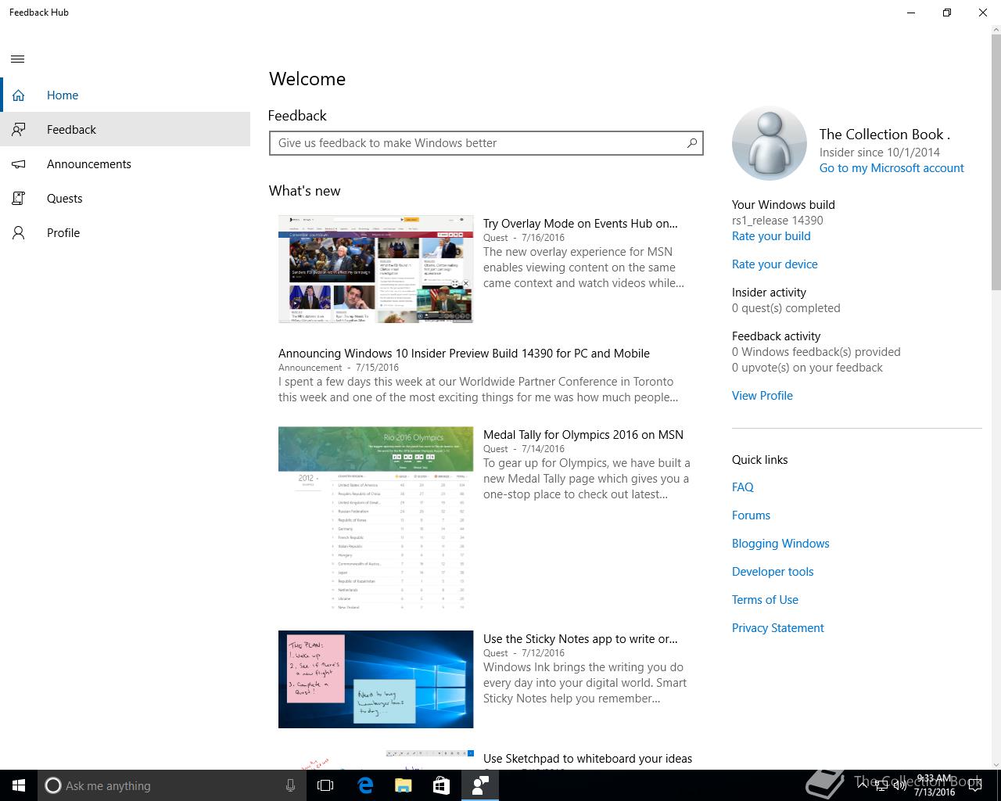Screen dimensions: 1001x801
Task: Click the scrollbar down arrow
Action: 996,764
